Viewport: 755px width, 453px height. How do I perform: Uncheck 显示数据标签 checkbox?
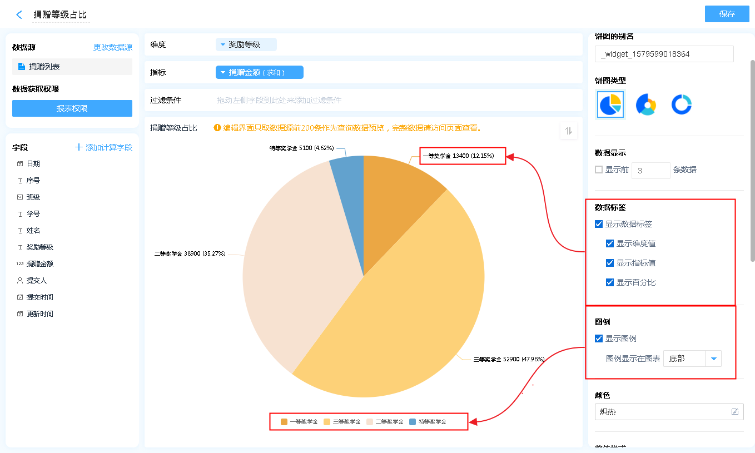[599, 224]
